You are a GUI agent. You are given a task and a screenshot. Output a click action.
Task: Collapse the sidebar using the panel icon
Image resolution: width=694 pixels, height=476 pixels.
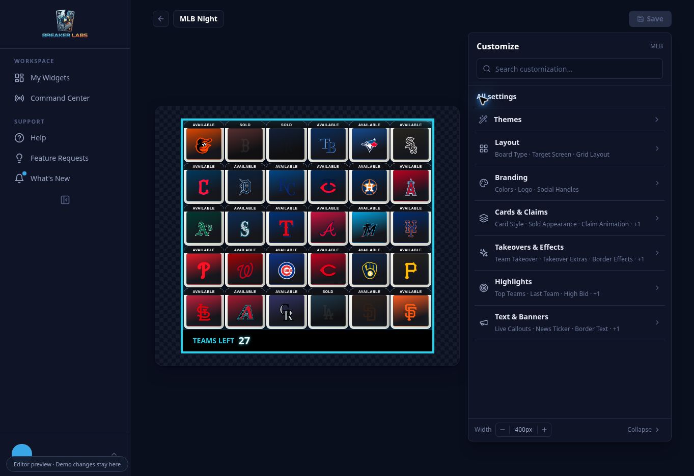(x=65, y=200)
